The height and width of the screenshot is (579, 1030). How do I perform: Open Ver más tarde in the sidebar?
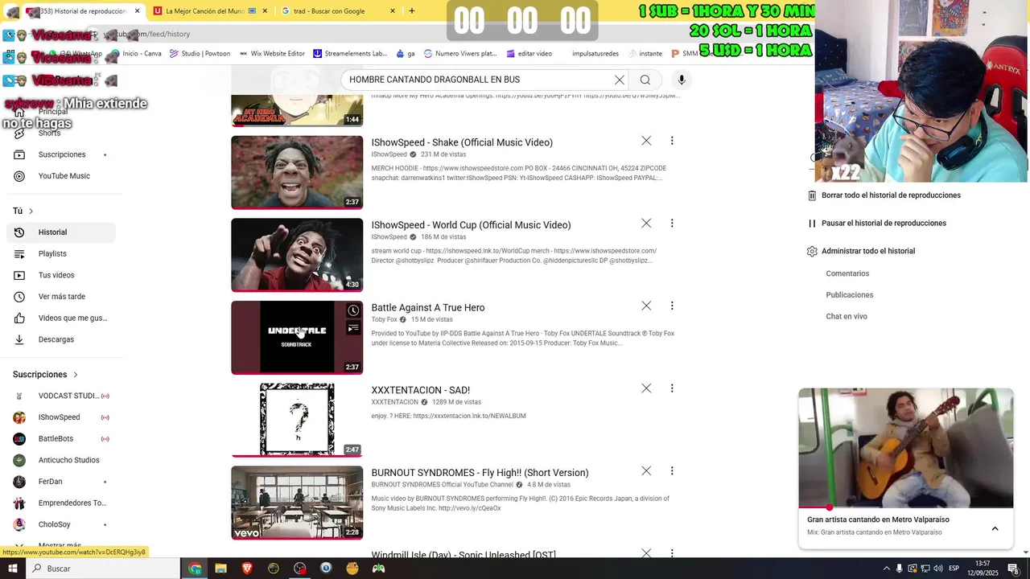pos(61,297)
